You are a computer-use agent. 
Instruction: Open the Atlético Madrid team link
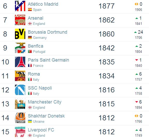tap(43, 4)
